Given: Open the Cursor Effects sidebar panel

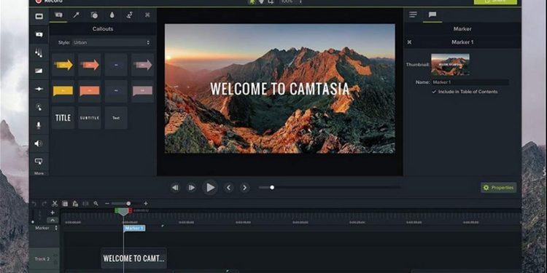Looking at the screenshot, I should (x=39, y=107).
